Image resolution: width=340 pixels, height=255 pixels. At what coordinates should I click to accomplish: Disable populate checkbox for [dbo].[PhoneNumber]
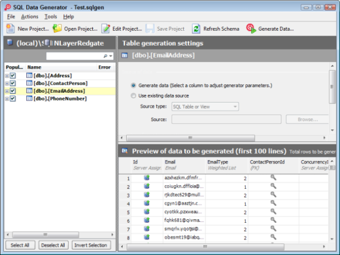(13, 98)
